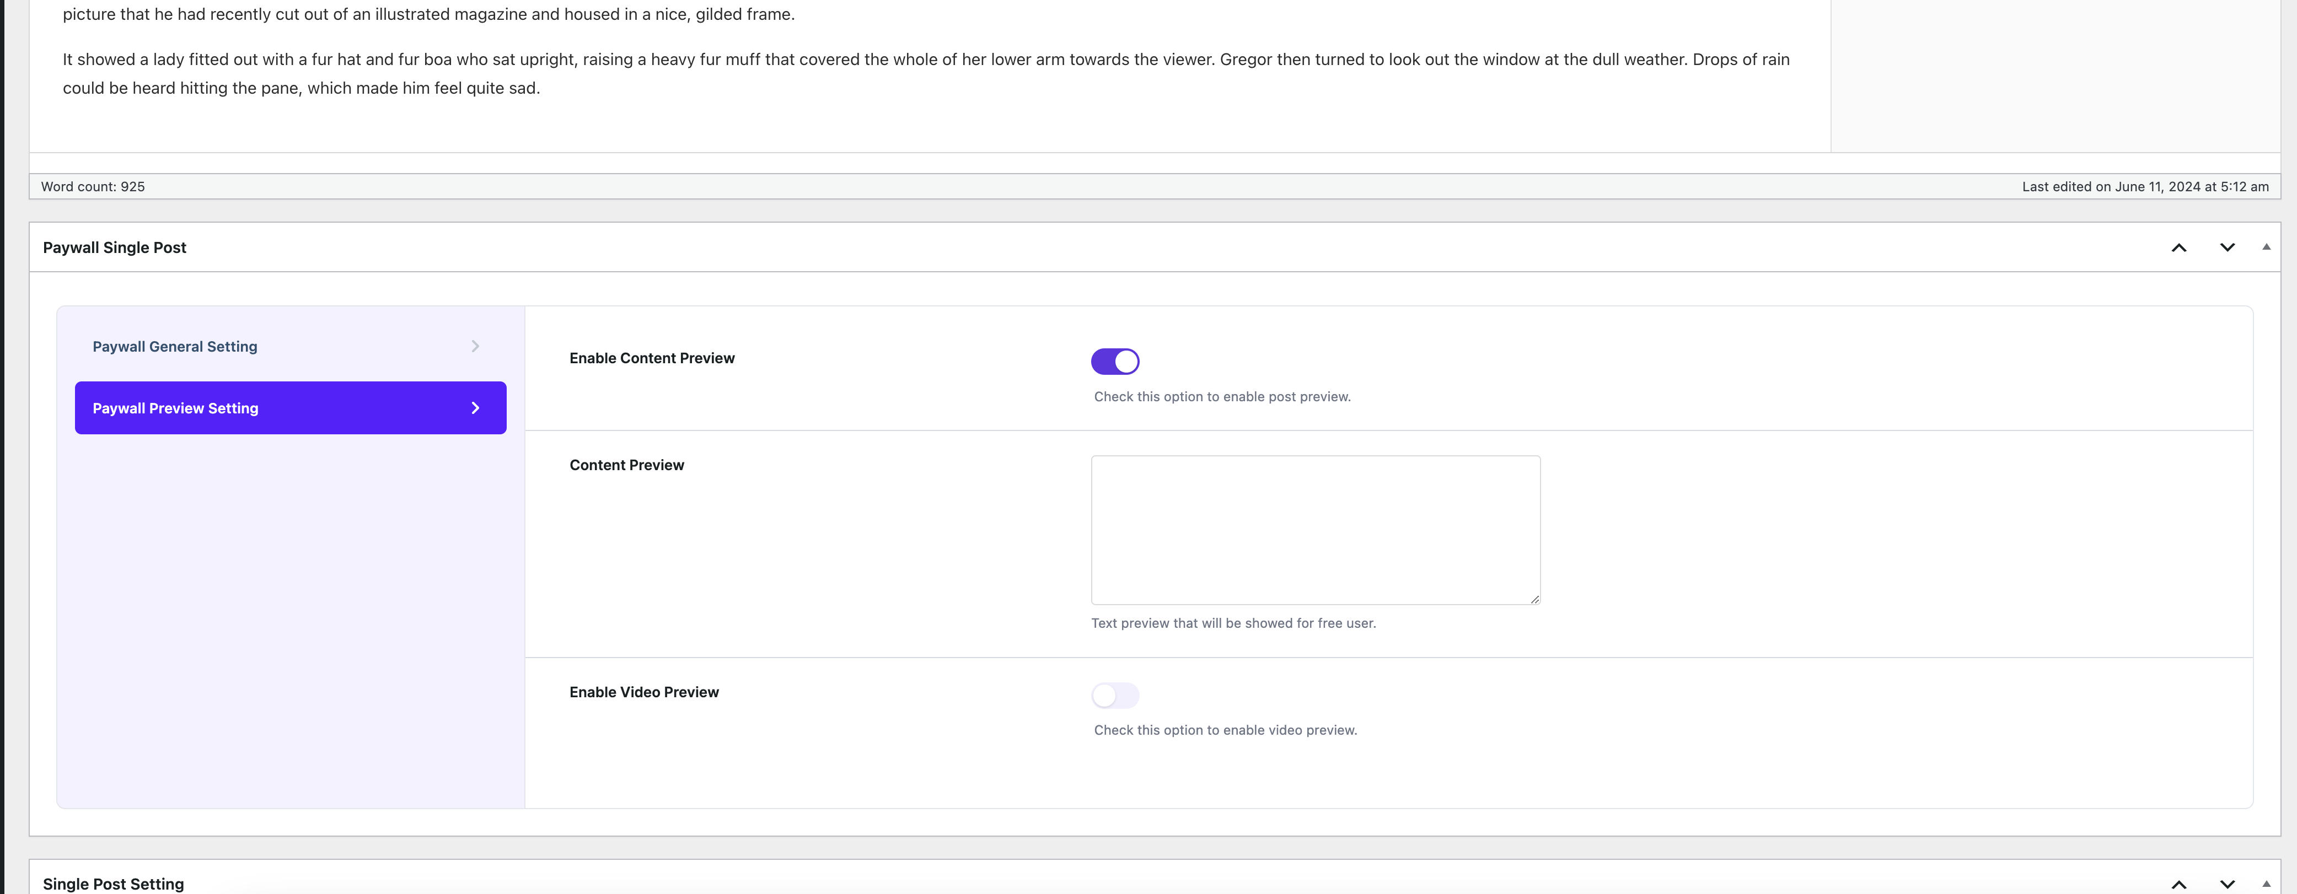Viewport: 2297px width, 894px height.
Task: Move Paywall Single Post panel up
Action: (x=2178, y=248)
